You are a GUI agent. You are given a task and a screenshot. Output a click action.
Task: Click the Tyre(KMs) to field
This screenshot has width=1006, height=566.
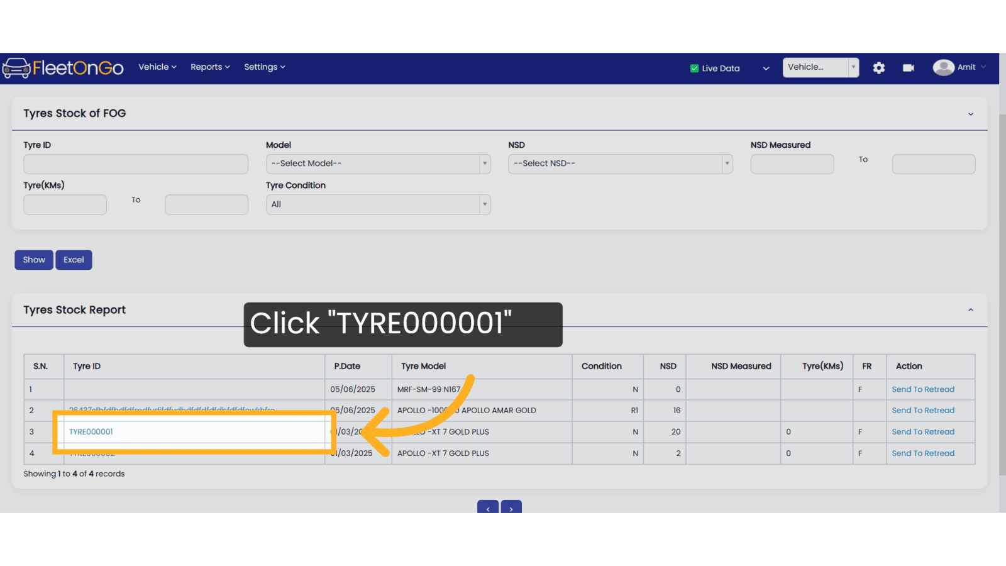point(206,204)
